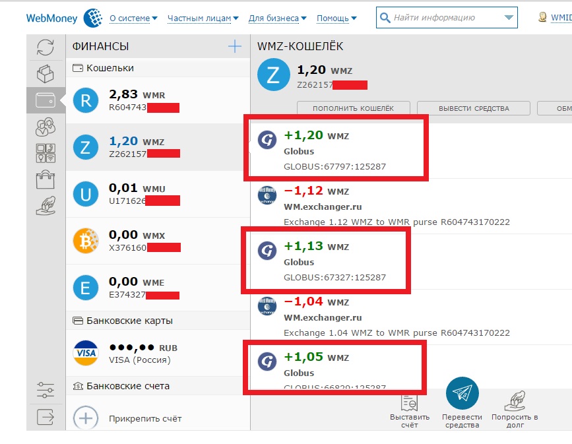Click the −1,12 WMZ transaction amount

point(316,191)
